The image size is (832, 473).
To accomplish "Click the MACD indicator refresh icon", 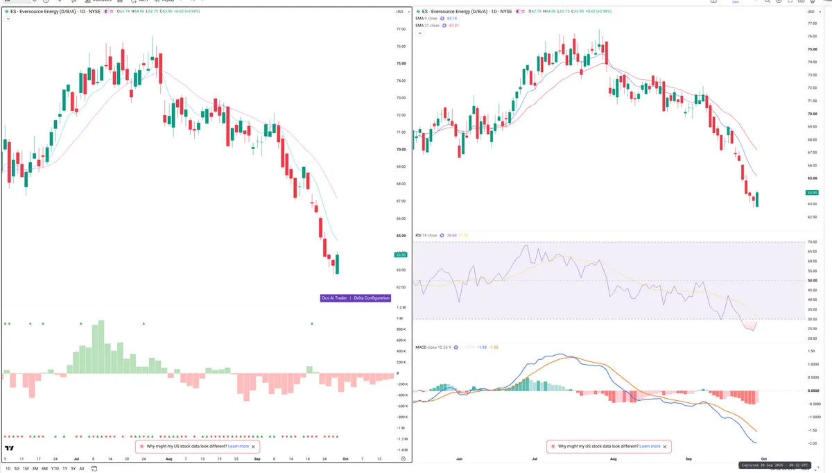I will click(x=456, y=347).
